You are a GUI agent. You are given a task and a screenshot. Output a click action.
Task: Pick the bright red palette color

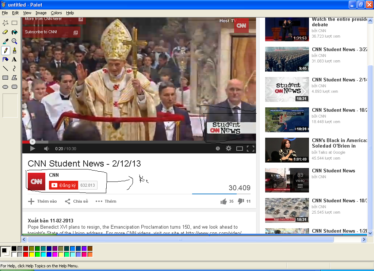(x=26, y=254)
